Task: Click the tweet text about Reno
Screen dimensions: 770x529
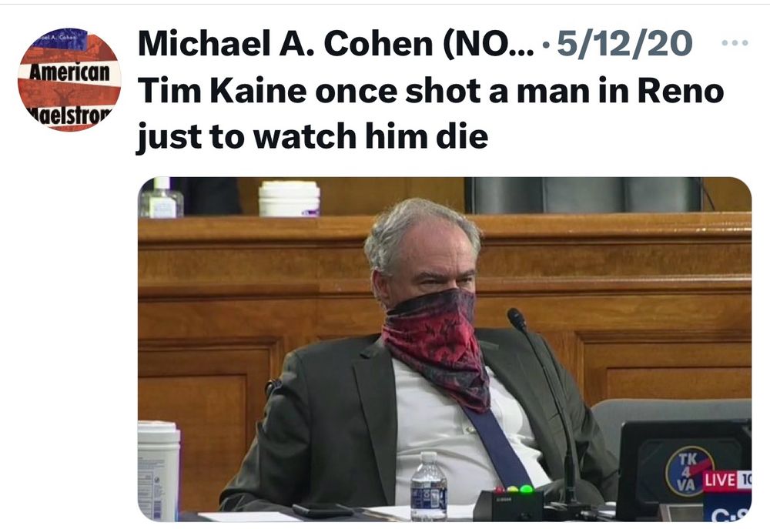Action: [430, 113]
